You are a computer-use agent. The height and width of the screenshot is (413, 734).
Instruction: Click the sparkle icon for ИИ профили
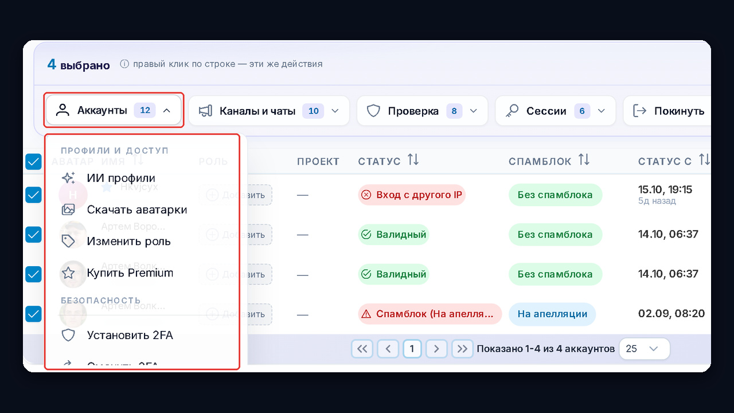(68, 178)
